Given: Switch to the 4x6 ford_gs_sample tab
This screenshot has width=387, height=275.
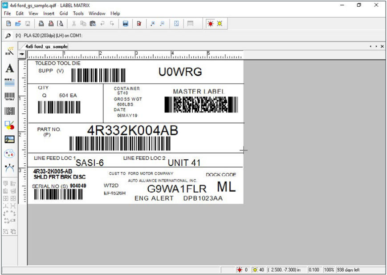Looking at the screenshot, I should [x=45, y=46].
